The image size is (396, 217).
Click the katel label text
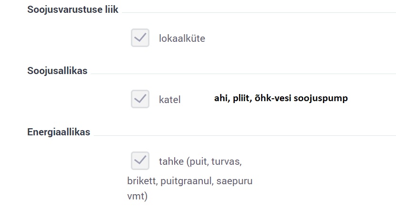[170, 100]
